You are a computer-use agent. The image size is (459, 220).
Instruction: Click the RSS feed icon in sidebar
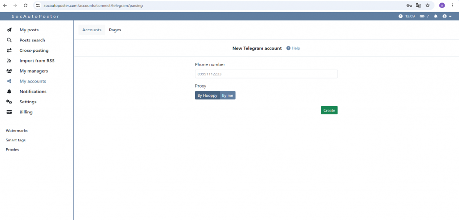9,61
